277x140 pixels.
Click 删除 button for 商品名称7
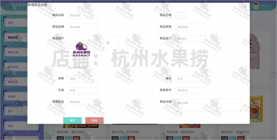coord(76,138)
